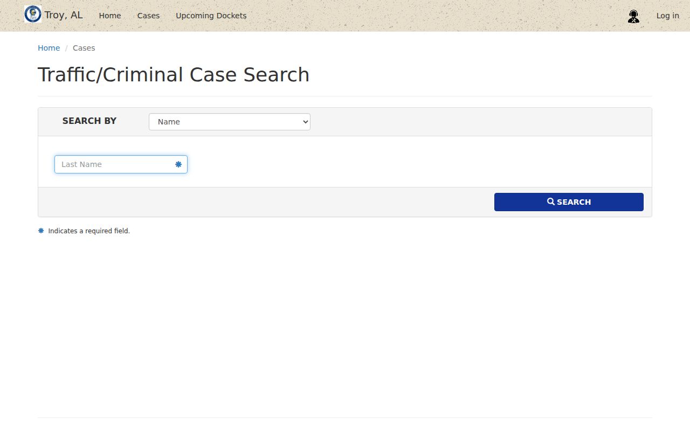The width and height of the screenshot is (690, 431).
Task: Click the Troy, AL brand link
Action: 64,15
